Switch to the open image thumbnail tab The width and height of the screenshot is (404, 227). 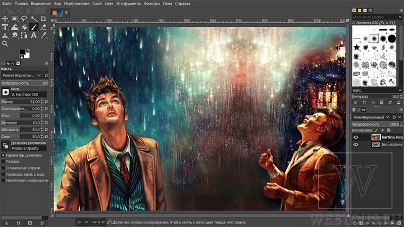(x=57, y=13)
